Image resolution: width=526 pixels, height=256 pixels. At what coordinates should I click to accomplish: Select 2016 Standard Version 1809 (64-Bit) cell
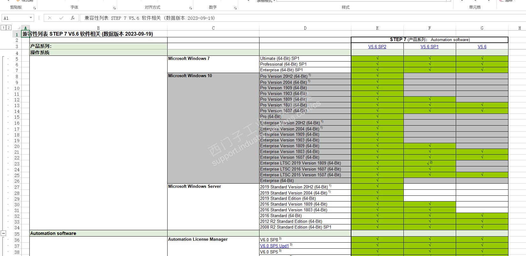tap(305, 204)
